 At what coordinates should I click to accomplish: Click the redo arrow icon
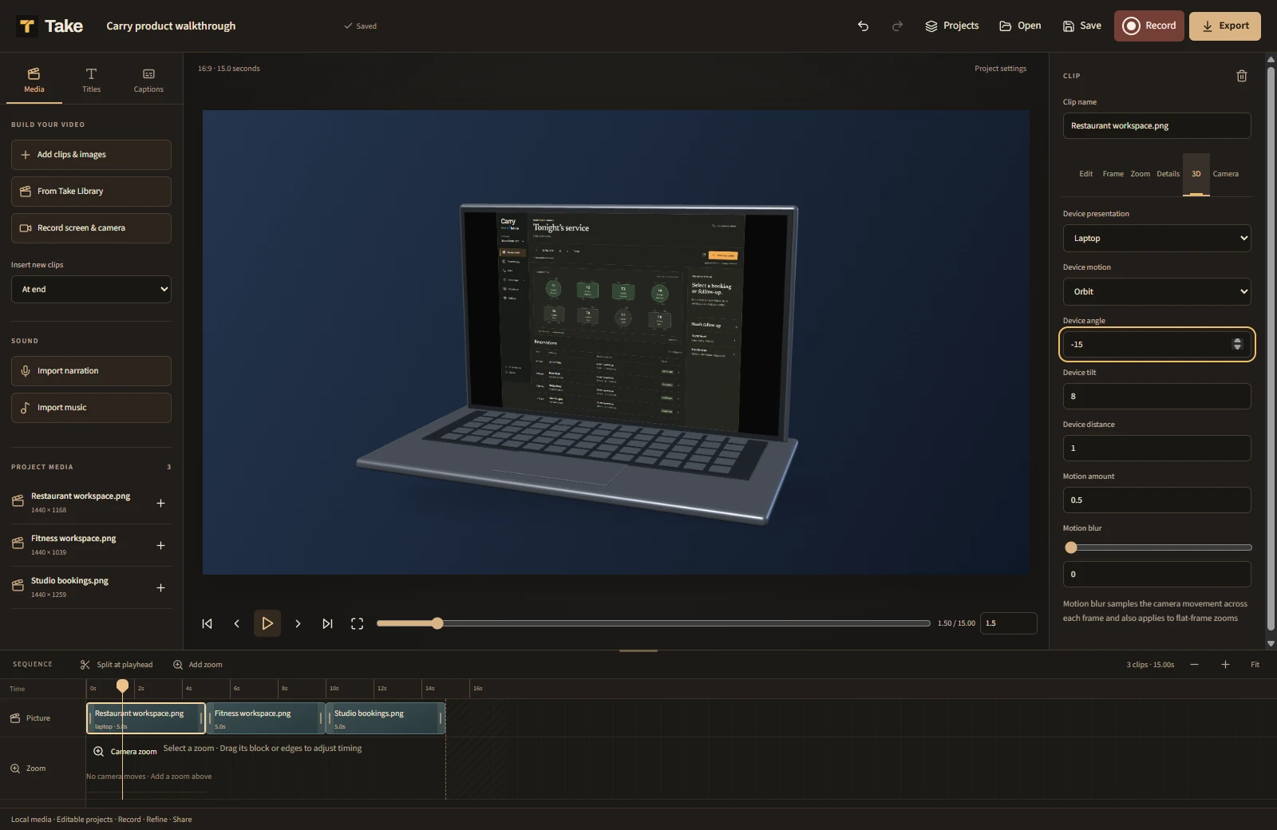tap(897, 26)
